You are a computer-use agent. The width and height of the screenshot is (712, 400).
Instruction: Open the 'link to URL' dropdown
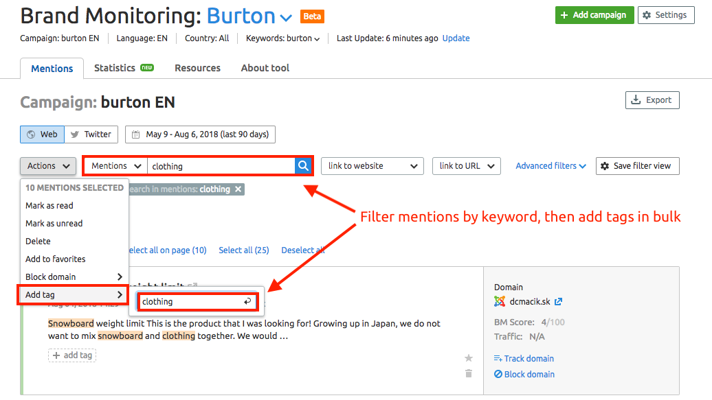point(467,166)
